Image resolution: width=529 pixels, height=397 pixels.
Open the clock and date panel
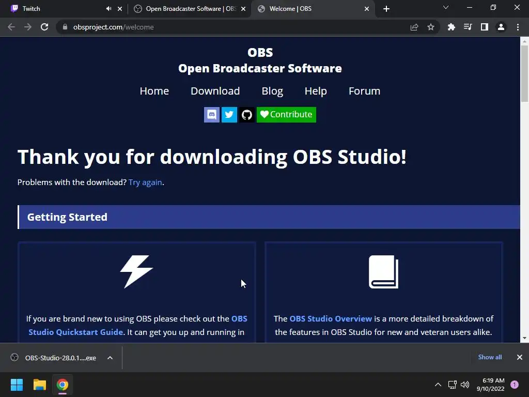click(491, 385)
